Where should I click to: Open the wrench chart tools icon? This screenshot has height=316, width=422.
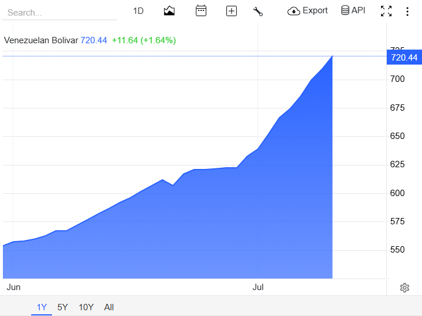point(258,12)
